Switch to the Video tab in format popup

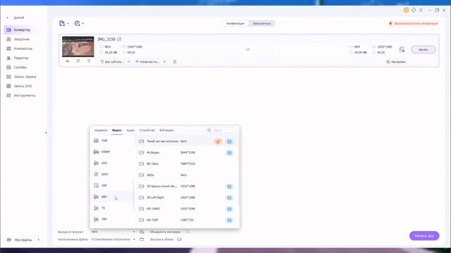coord(117,130)
